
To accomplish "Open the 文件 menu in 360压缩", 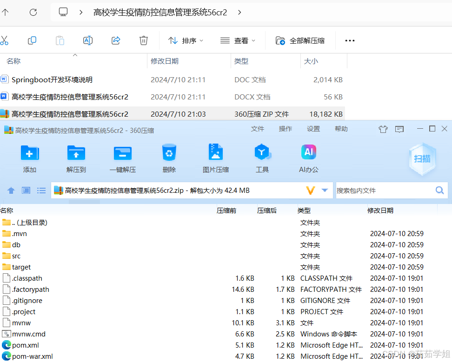I will 258,129.
